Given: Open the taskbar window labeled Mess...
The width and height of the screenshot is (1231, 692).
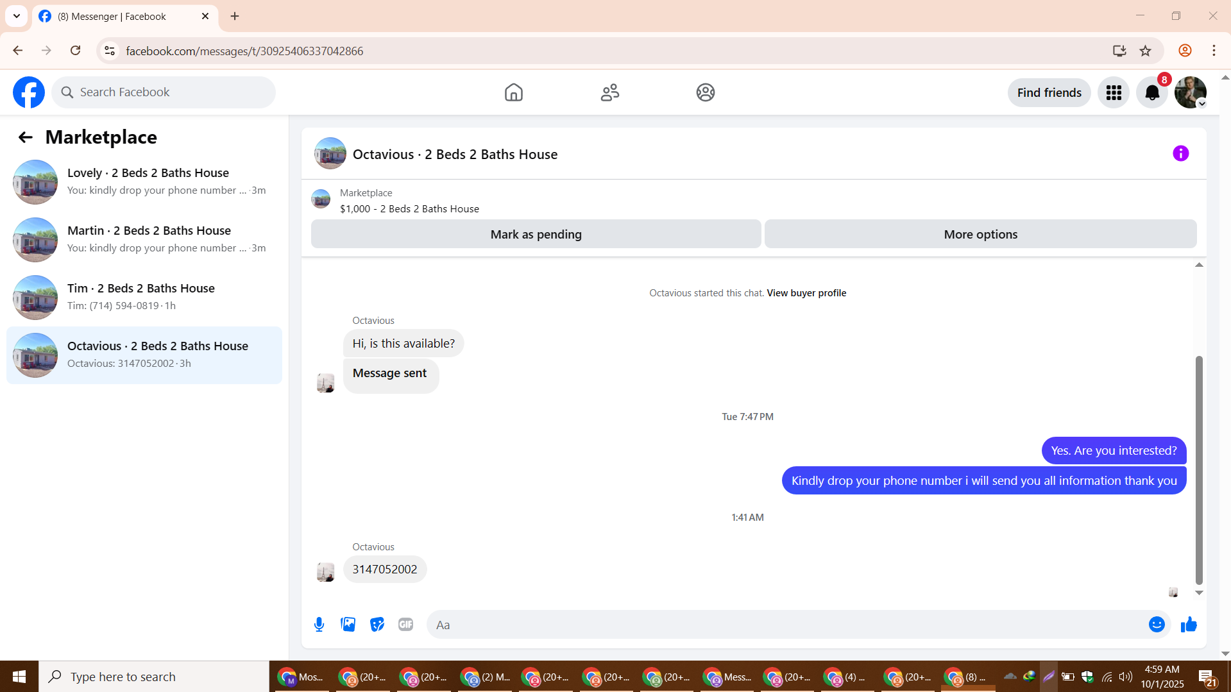Looking at the screenshot, I should 727,677.
